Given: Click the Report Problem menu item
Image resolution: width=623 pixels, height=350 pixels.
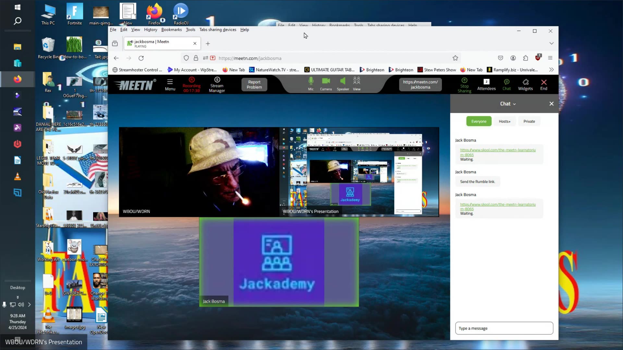Looking at the screenshot, I should coord(255,84).
